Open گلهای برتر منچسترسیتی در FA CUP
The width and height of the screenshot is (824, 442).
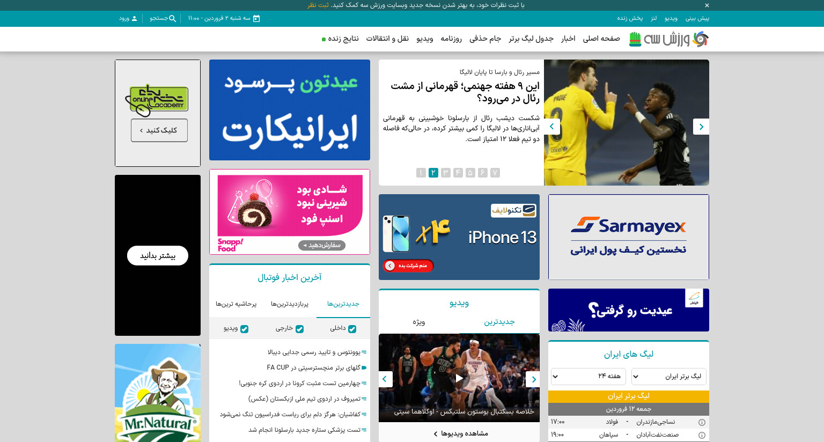click(313, 368)
